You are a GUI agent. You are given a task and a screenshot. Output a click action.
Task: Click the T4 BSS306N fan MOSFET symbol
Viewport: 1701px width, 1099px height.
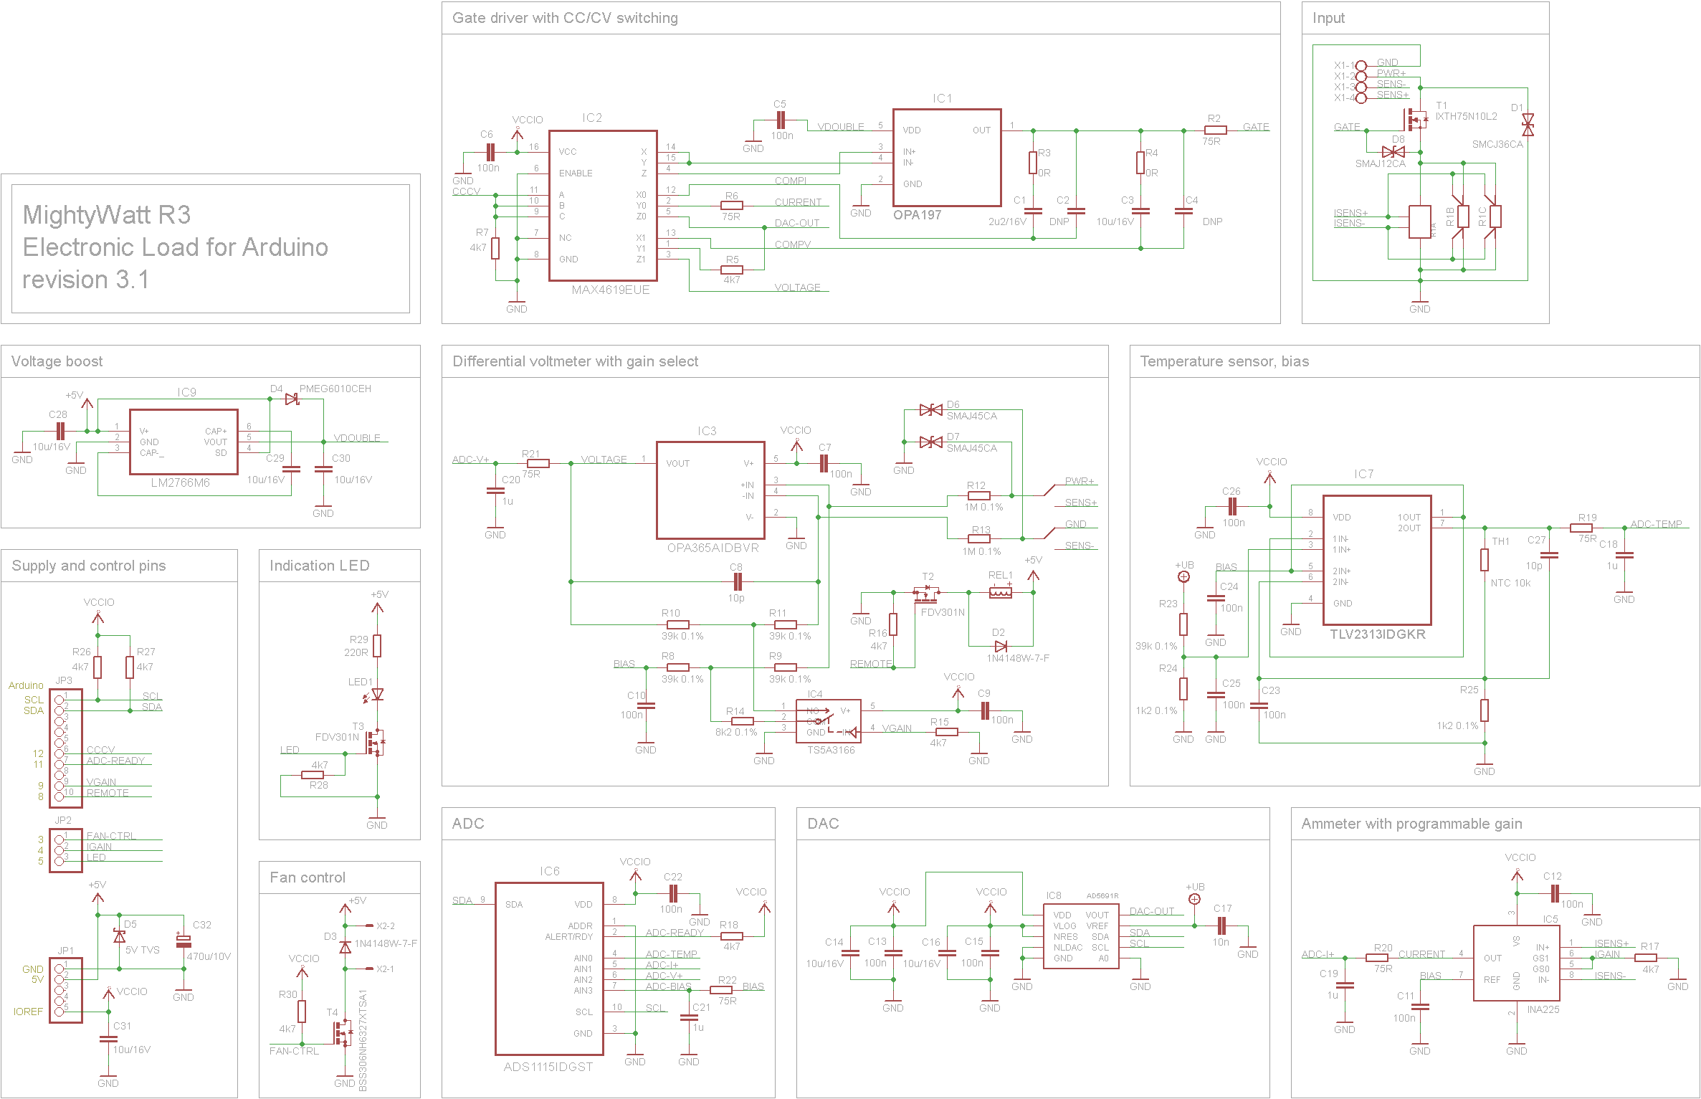pos(343,1033)
